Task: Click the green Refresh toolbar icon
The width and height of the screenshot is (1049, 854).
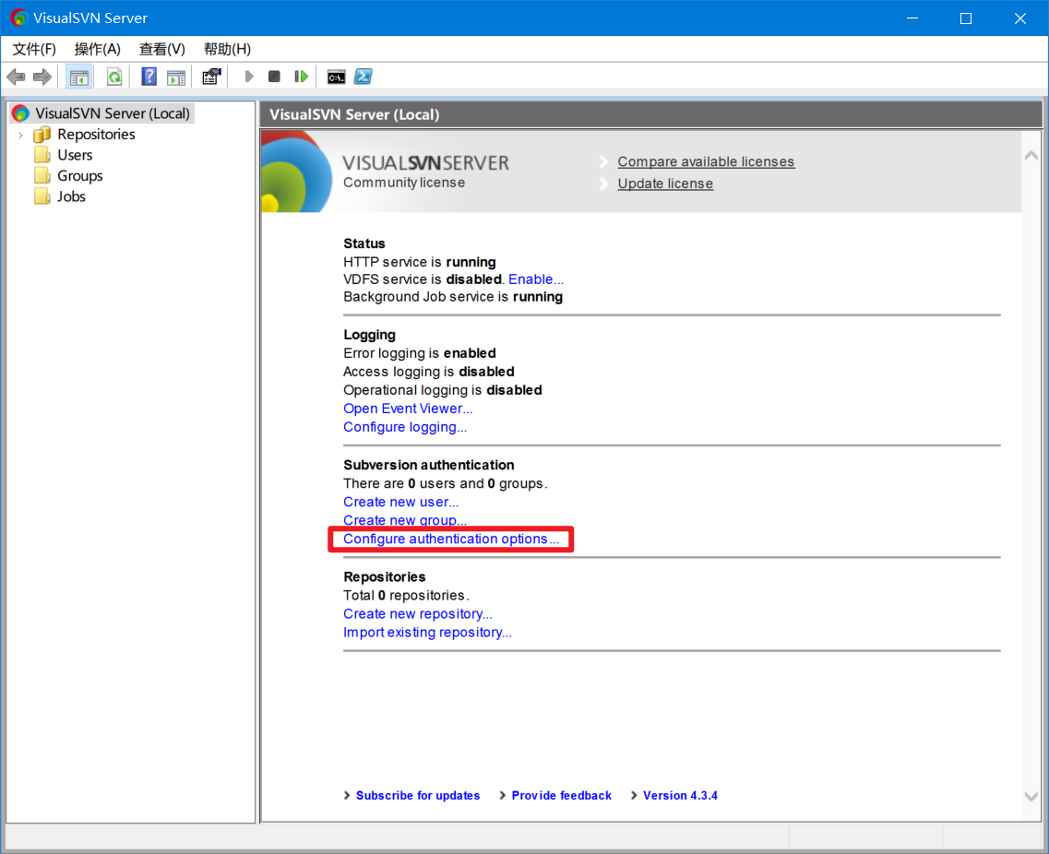Action: click(x=114, y=77)
